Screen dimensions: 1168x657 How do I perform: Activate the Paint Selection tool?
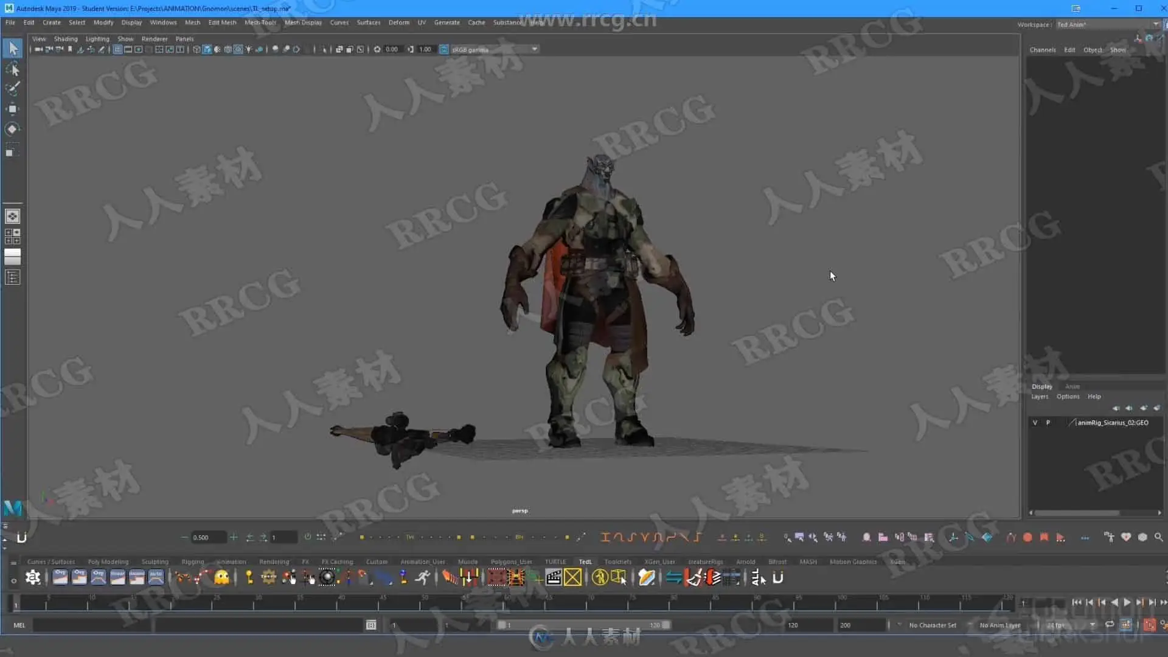click(x=13, y=89)
